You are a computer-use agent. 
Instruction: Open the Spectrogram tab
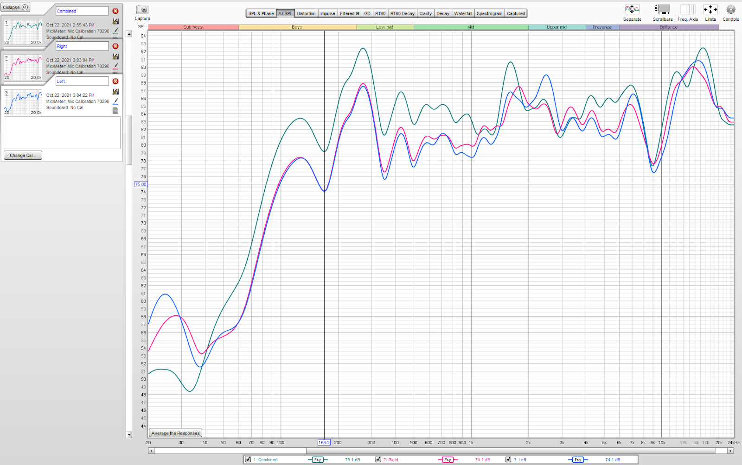(490, 13)
